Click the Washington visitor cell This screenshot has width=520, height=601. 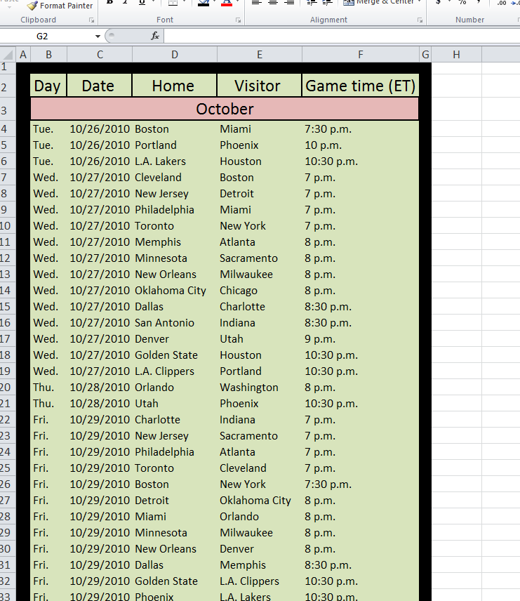[260, 387]
